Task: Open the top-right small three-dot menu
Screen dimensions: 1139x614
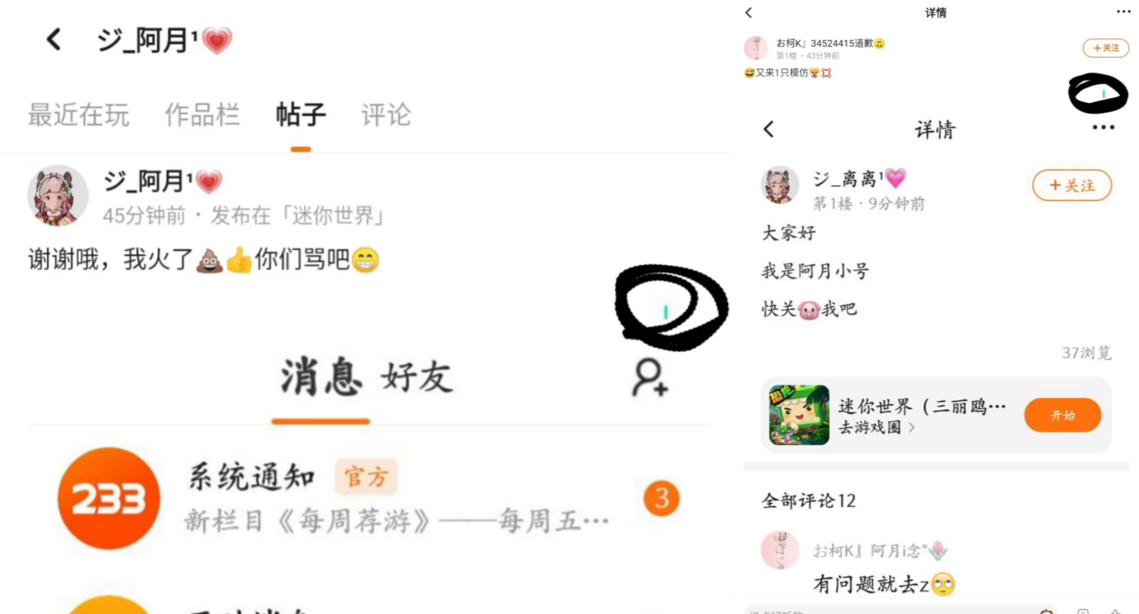Action: click(1124, 11)
